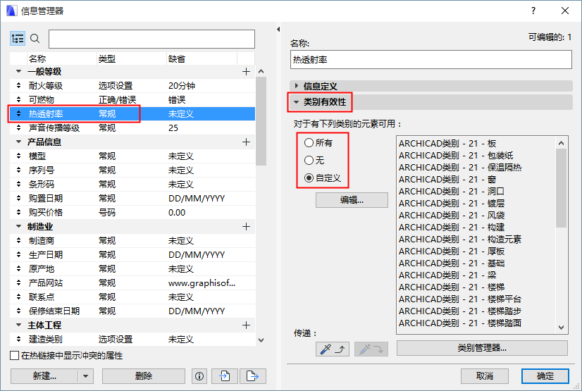Select the 保修结束日期 property row
The height and width of the screenshot is (391, 582).
(x=132, y=311)
